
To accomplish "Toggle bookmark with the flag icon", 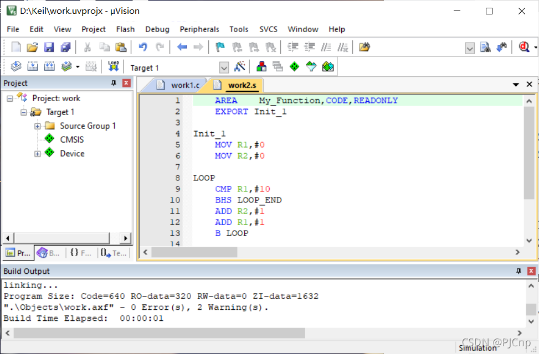I will (220, 47).
